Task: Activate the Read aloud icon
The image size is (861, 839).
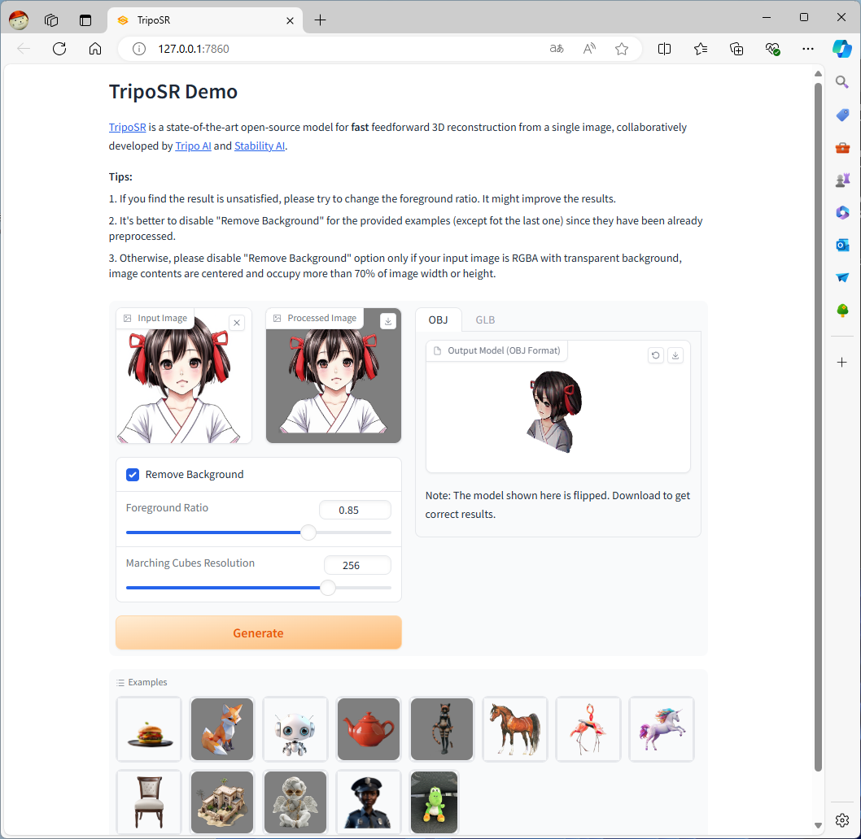Action: coord(589,49)
